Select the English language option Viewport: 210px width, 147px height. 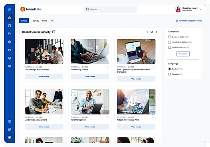coord(170,69)
